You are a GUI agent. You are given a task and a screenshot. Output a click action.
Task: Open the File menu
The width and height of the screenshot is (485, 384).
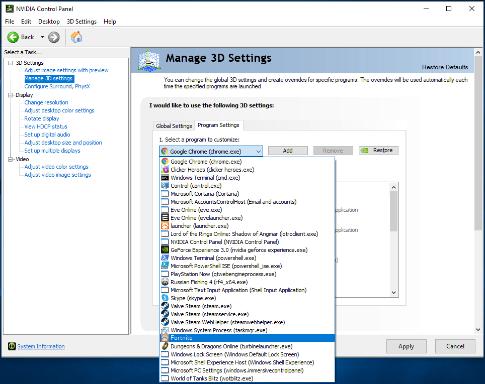(x=10, y=21)
